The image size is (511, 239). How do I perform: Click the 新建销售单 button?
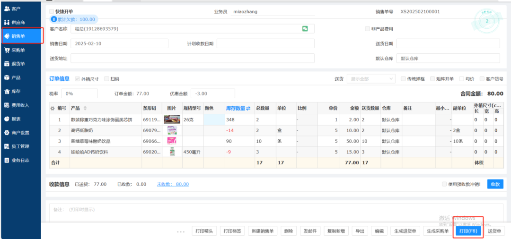tap(262, 231)
